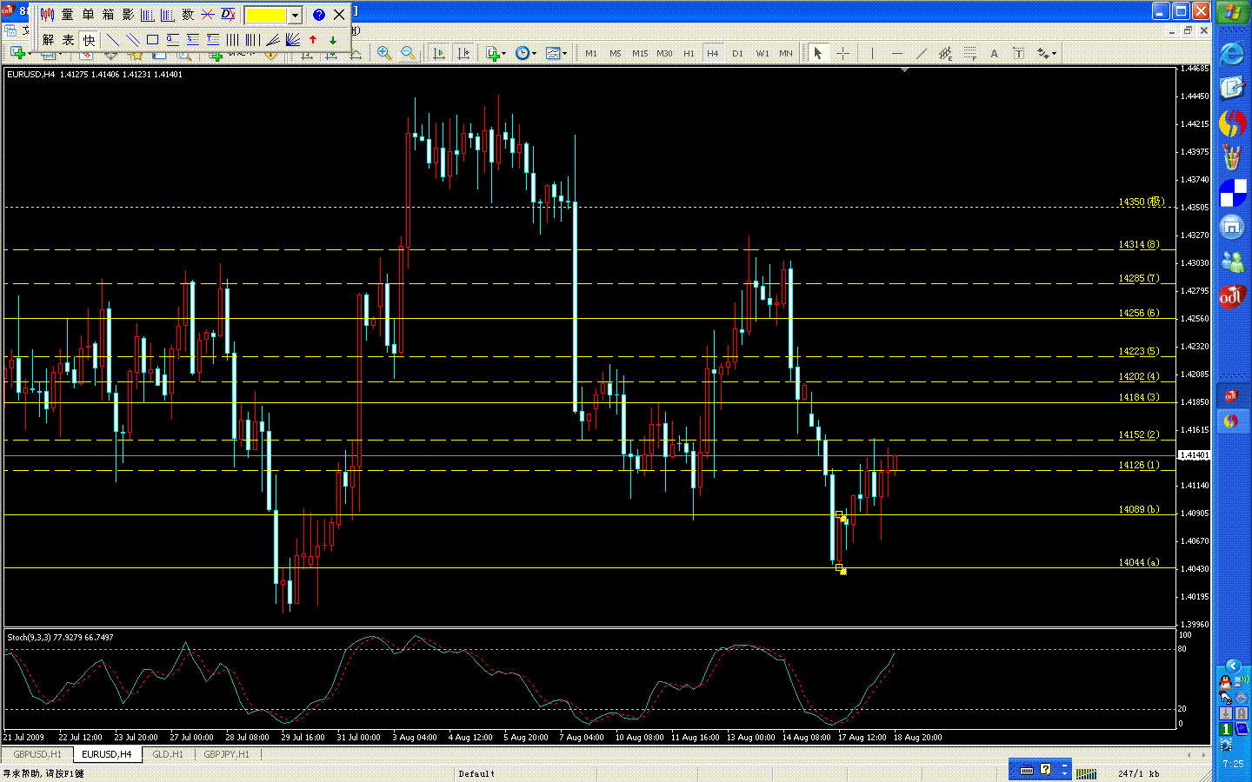Click the Windows Start flag icon
This screenshot has width=1252, height=782.
[1232, 13]
